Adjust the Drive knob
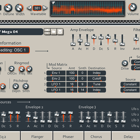The height and width of the screenshot is (140, 140). pos(125,63)
